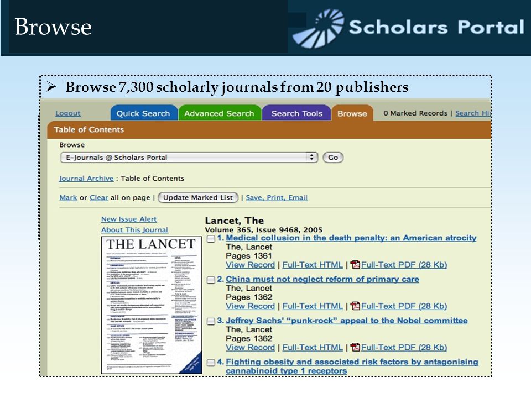Open Fighting obesity cannabinoid receptors article

point(352,366)
